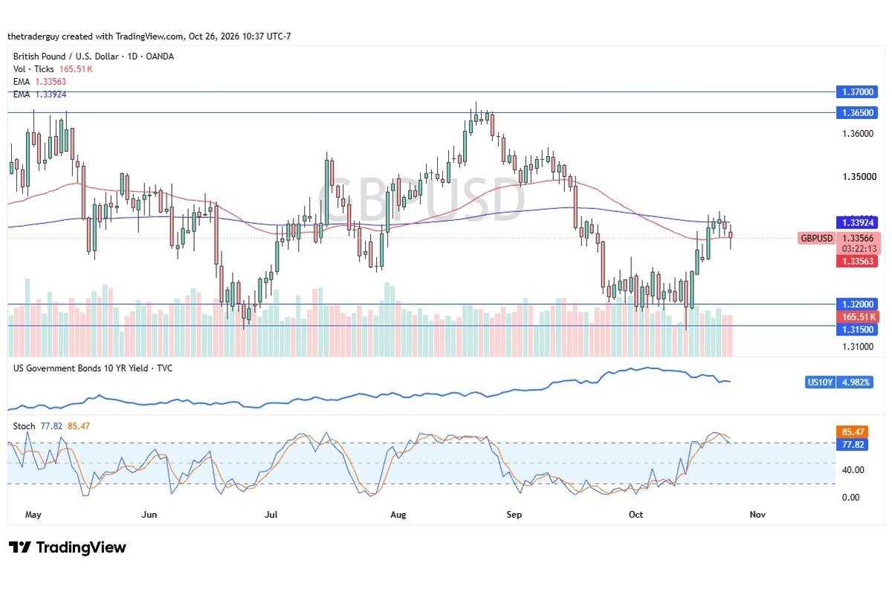
Task: Click the Jun label on the time axis
Action: click(x=149, y=514)
